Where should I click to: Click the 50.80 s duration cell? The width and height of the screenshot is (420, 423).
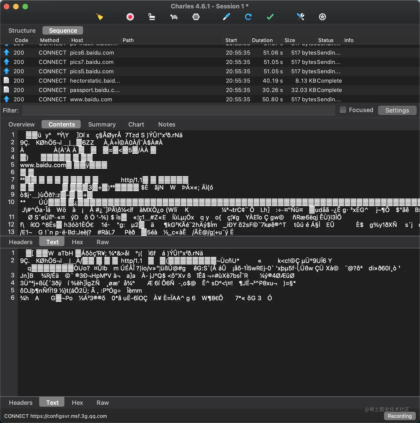pos(272,99)
